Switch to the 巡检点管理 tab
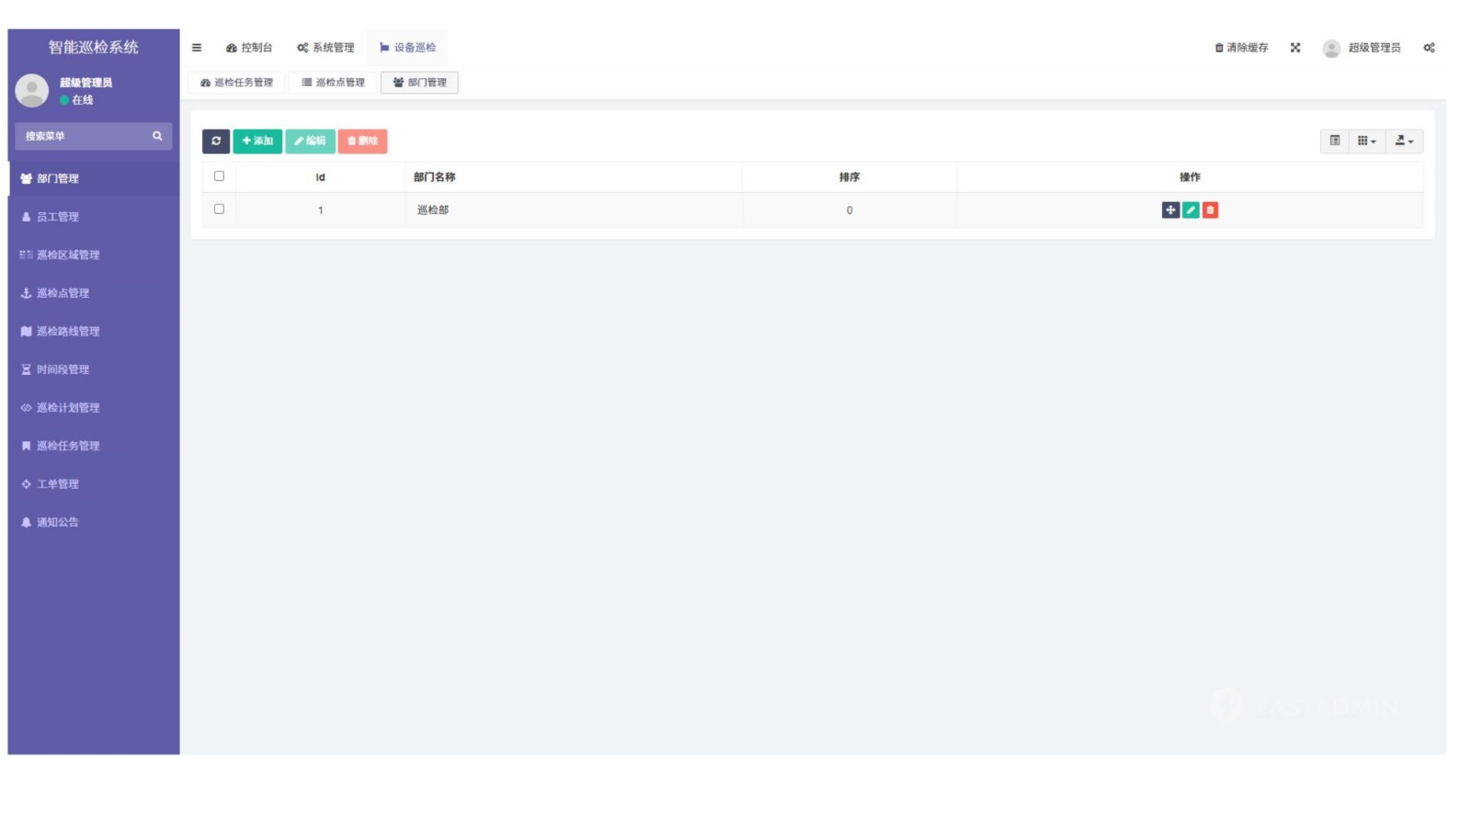Image resolution: width=1471 pixels, height=827 pixels. (333, 83)
